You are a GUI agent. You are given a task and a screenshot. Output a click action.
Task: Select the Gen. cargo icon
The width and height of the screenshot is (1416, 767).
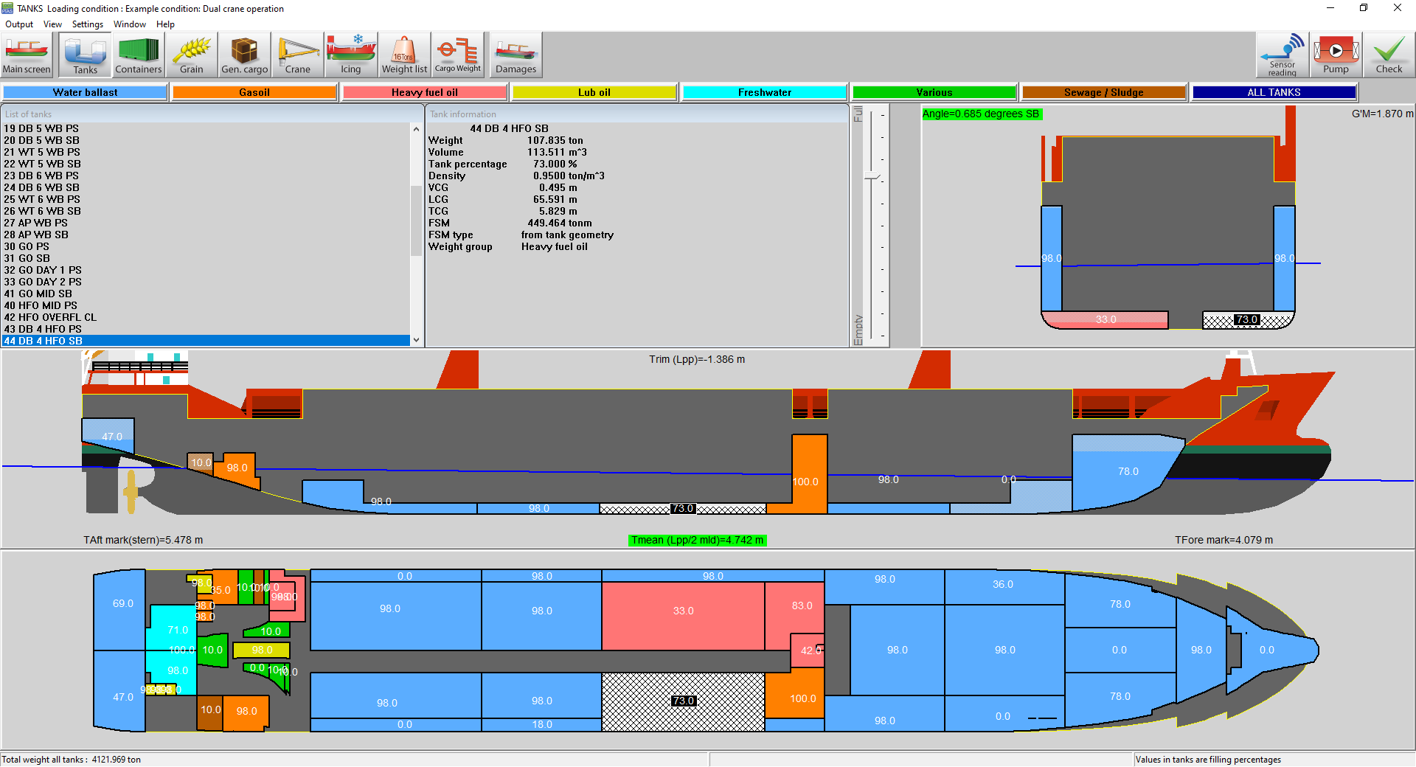point(245,55)
